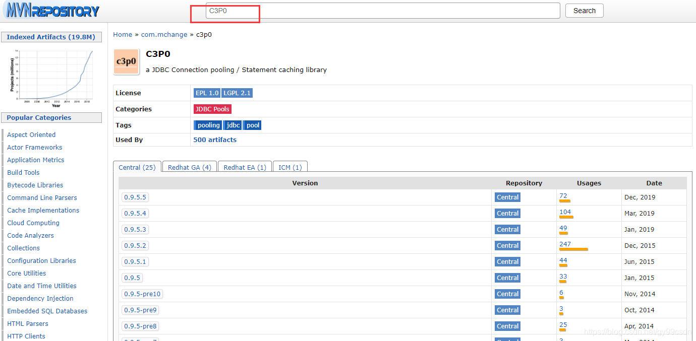Select the LGPL 2.1 license badge

point(237,93)
